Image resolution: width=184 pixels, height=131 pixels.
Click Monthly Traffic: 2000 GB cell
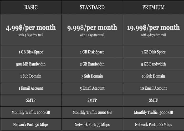point(92,112)
